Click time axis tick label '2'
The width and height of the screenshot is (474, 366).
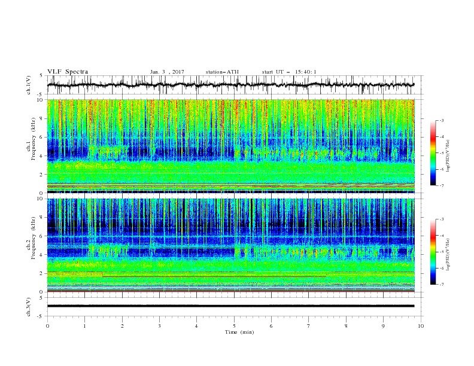122,326
